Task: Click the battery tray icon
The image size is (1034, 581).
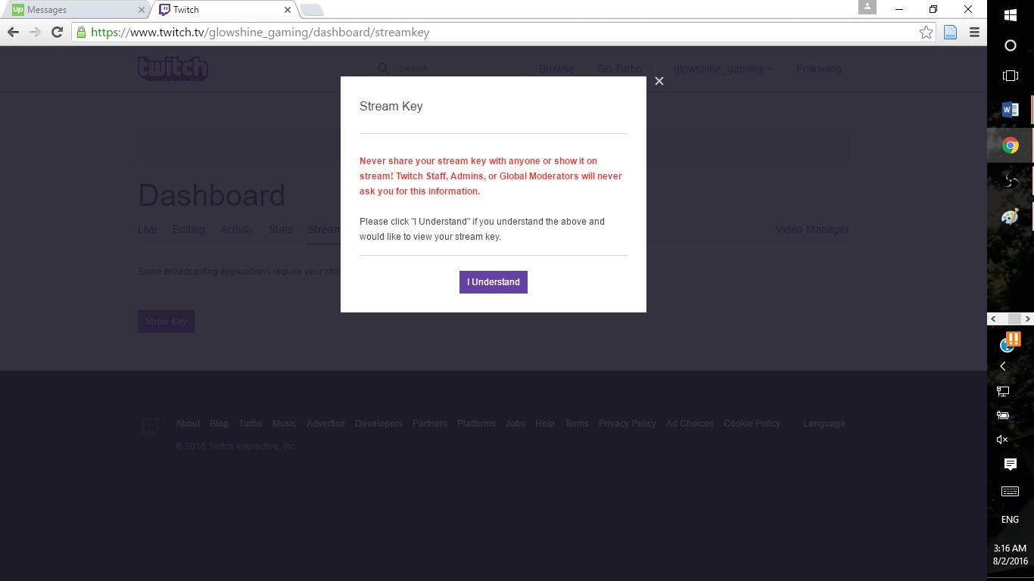Action: tap(1003, 415)
